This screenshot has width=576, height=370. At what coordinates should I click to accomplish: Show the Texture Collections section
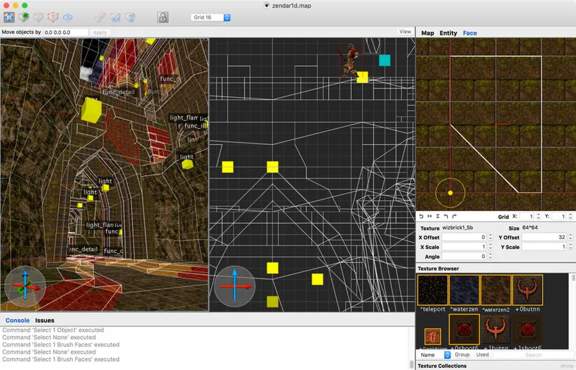[567, 366]
